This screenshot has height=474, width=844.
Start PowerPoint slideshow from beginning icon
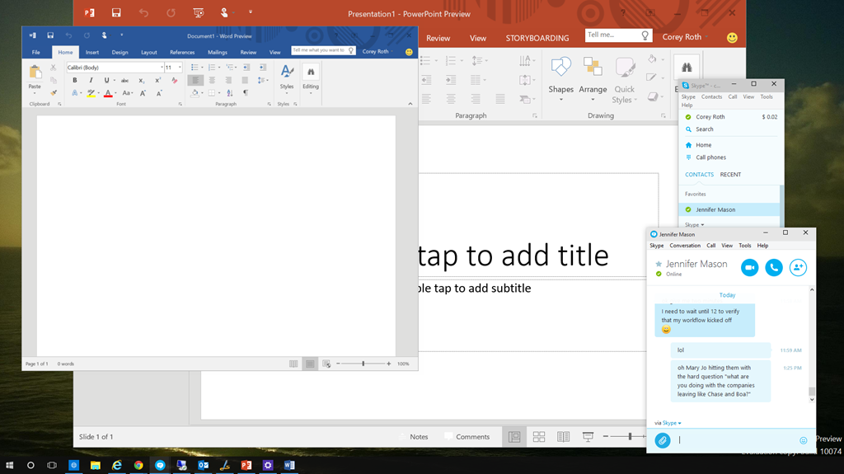coord(198,12)
